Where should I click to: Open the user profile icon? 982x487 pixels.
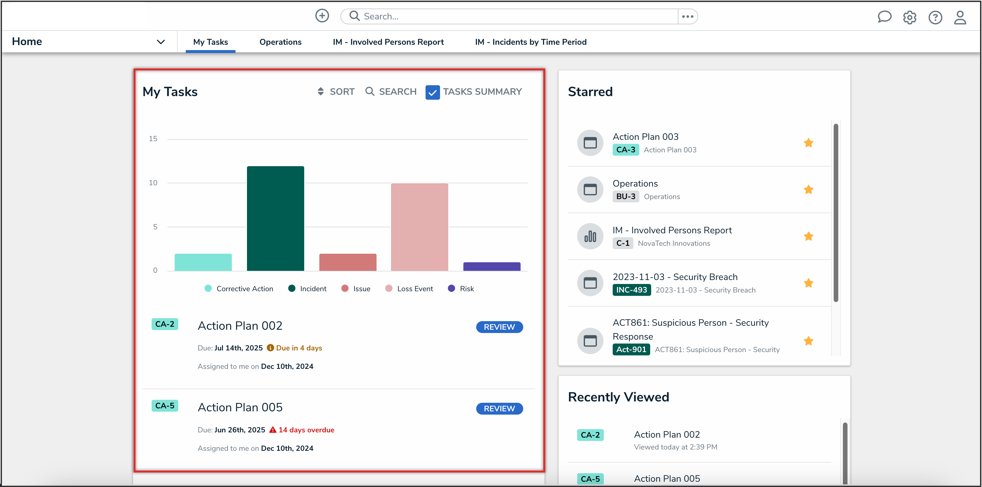960,17
